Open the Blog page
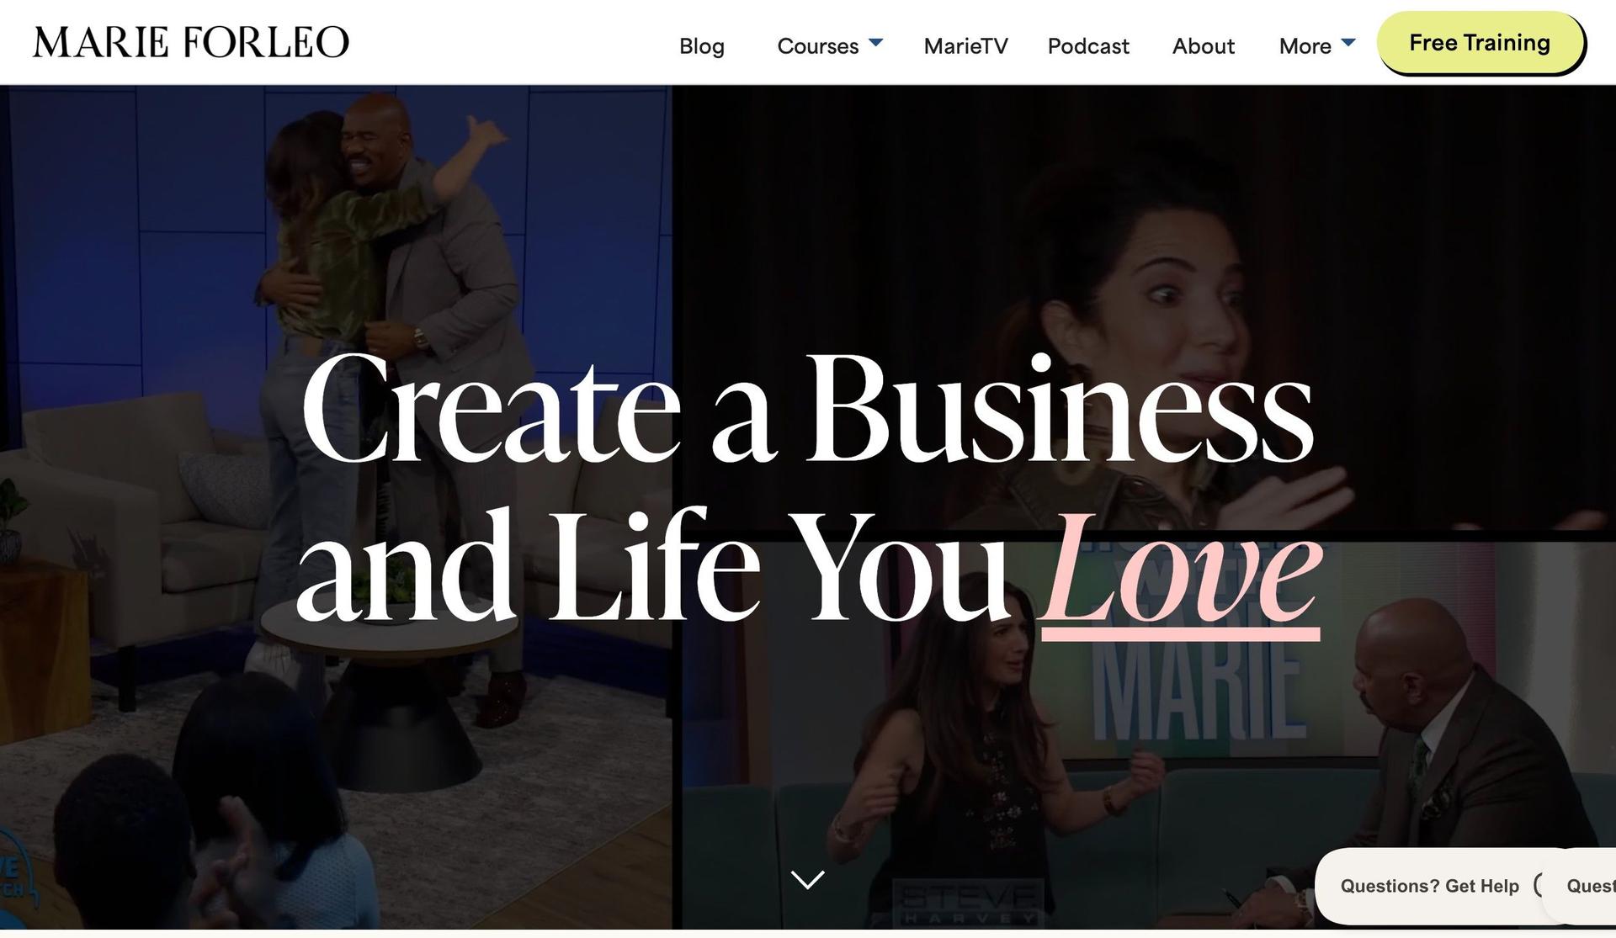 (702, 45)
